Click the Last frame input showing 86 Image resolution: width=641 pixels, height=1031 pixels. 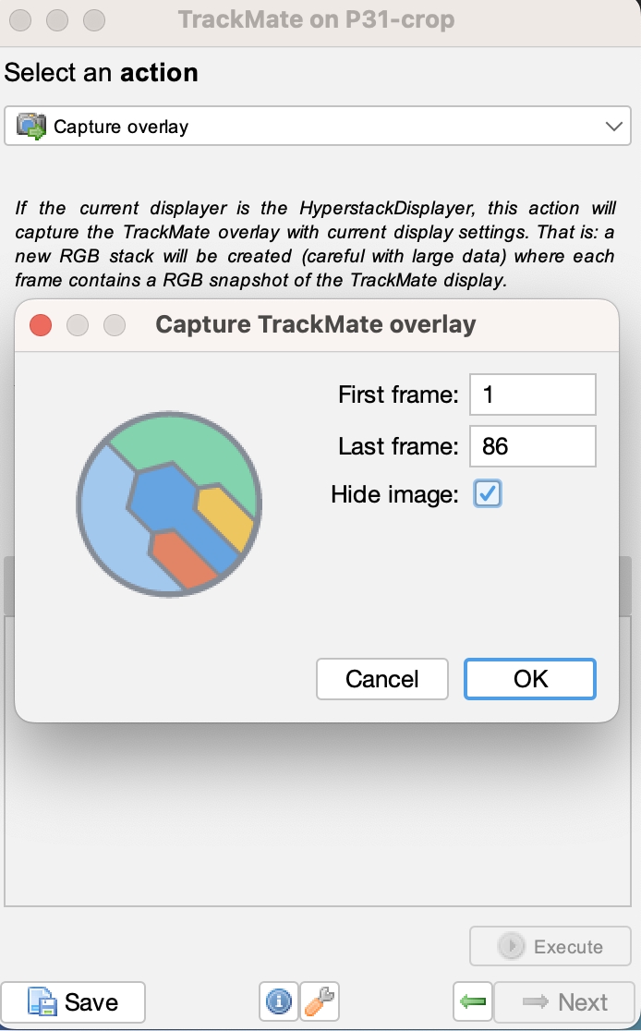point(533,446)
